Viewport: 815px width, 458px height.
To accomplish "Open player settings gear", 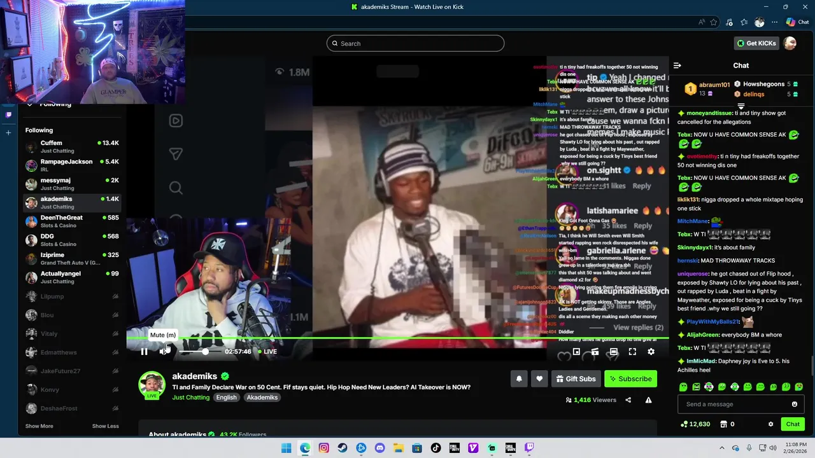I will 651,351.
